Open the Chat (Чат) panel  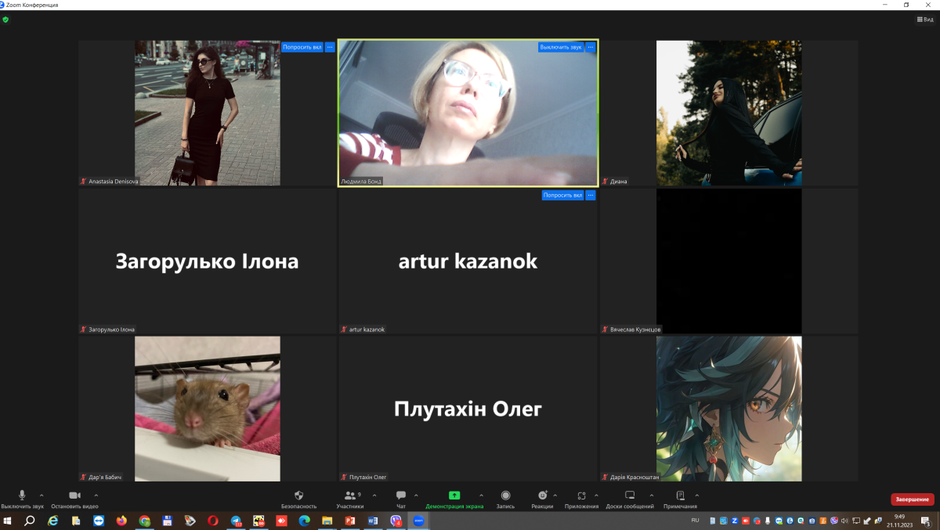(x=401, y=496)
